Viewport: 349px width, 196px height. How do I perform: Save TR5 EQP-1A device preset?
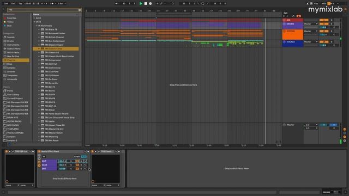(x=33, y=151)
